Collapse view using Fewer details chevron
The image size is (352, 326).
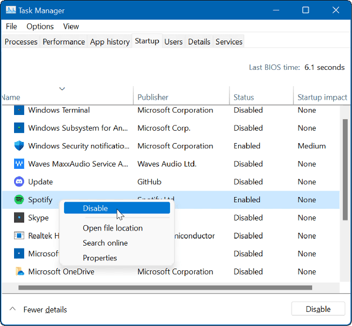[x=12, y=309]
